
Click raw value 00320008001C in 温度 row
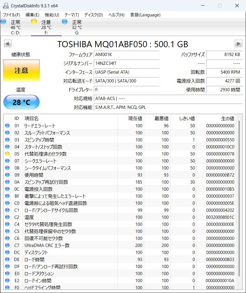220,217
